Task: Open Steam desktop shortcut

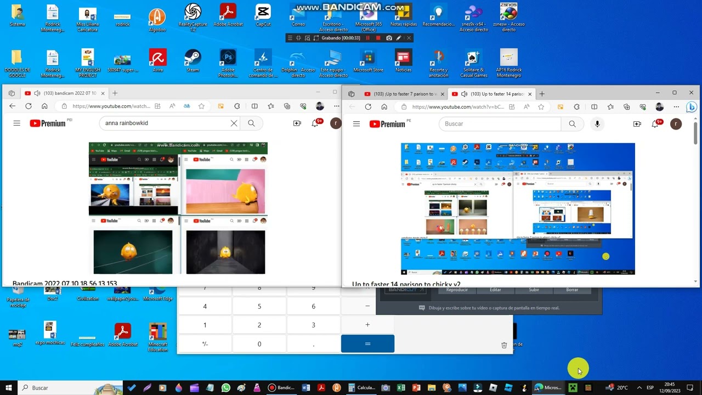Action: (193, 61)
